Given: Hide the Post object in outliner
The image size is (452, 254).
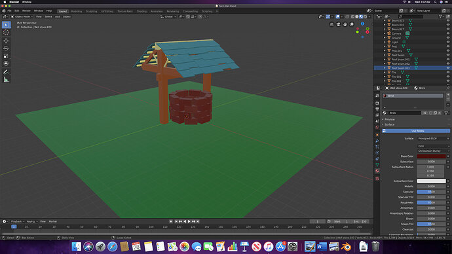Looking at the screenshot, I should (448, 46).
